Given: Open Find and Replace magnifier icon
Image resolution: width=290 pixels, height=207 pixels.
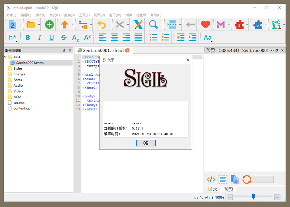Looking at the screenshot, I should 153,24.
